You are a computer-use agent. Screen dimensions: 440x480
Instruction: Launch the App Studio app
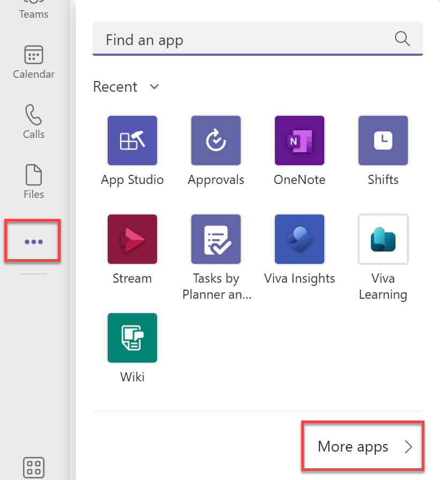pos(132,151)
